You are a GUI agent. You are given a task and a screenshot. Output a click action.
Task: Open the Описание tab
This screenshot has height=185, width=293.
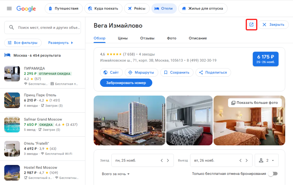[x=198, y=38]
